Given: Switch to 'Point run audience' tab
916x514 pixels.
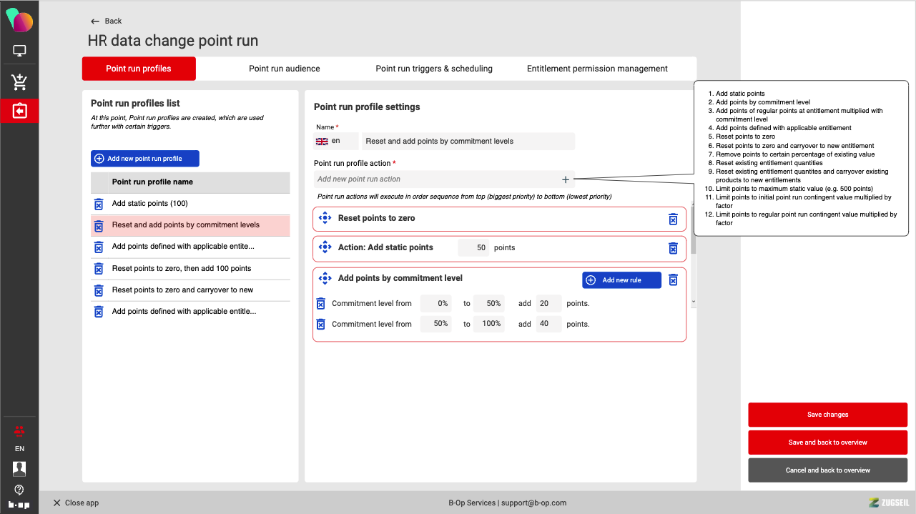Looking at the screenshot, I should [284, 69].
